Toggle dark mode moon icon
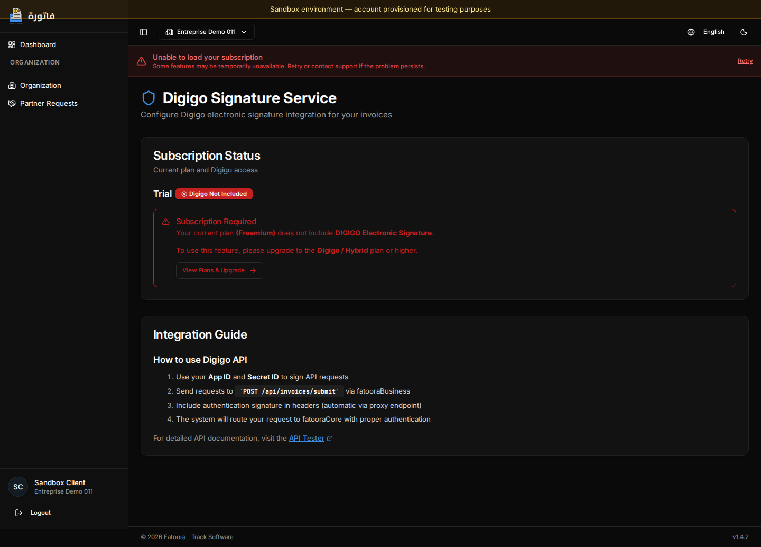Image resolution: width=761 pixels, height=547 pixels. (744, 32)
